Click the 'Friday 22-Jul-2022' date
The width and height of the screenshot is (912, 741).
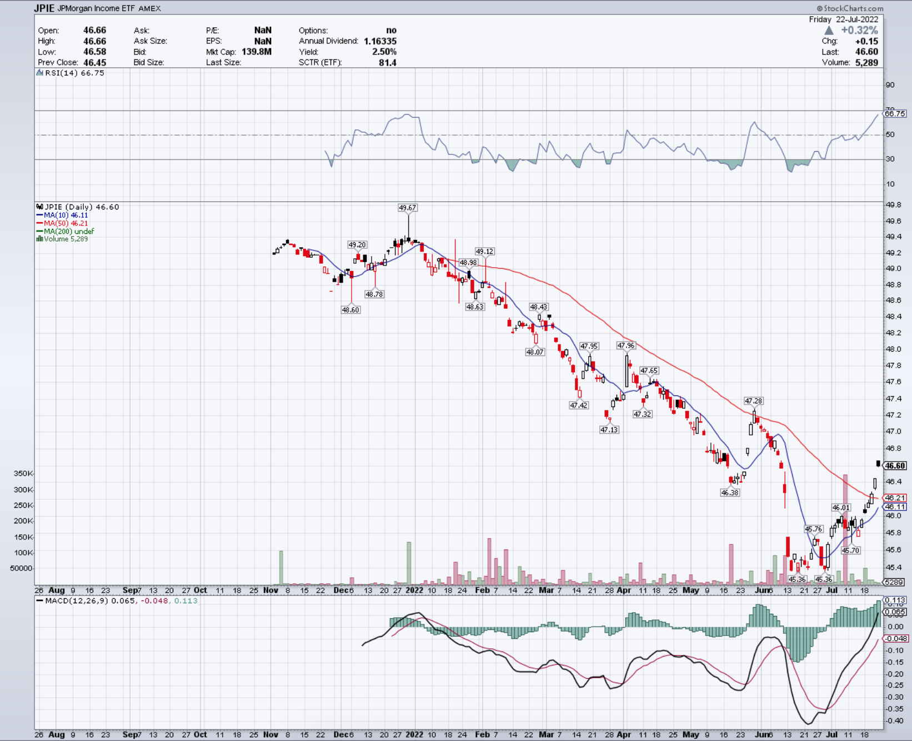click(x=843, y=19)
